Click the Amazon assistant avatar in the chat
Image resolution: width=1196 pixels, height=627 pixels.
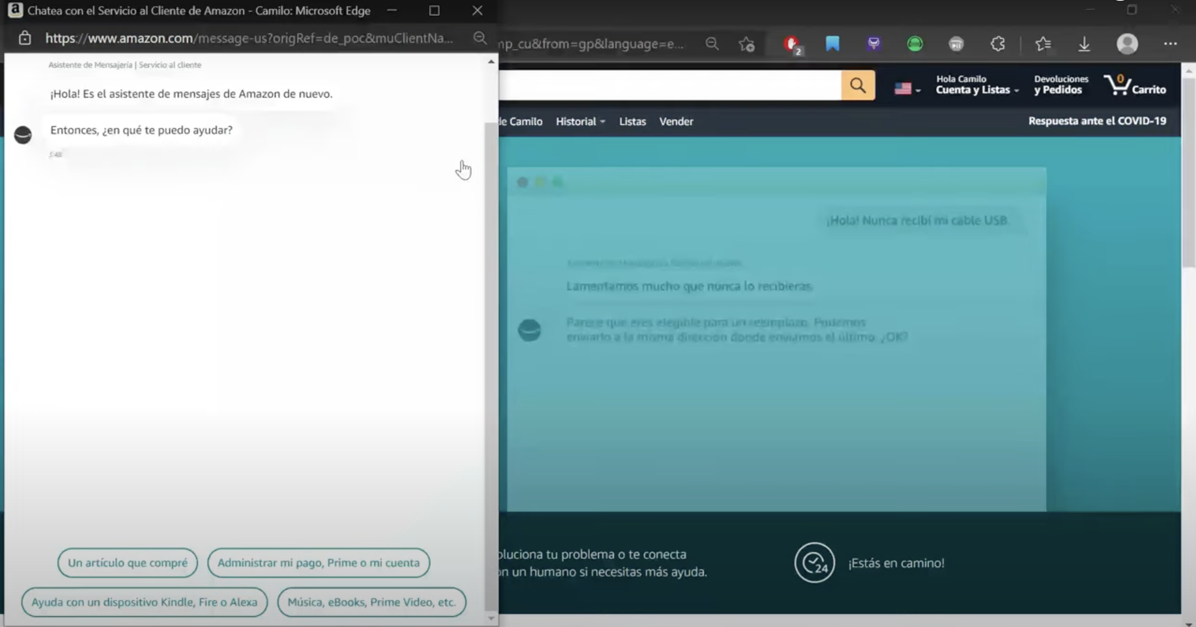(x=23, y=135)
